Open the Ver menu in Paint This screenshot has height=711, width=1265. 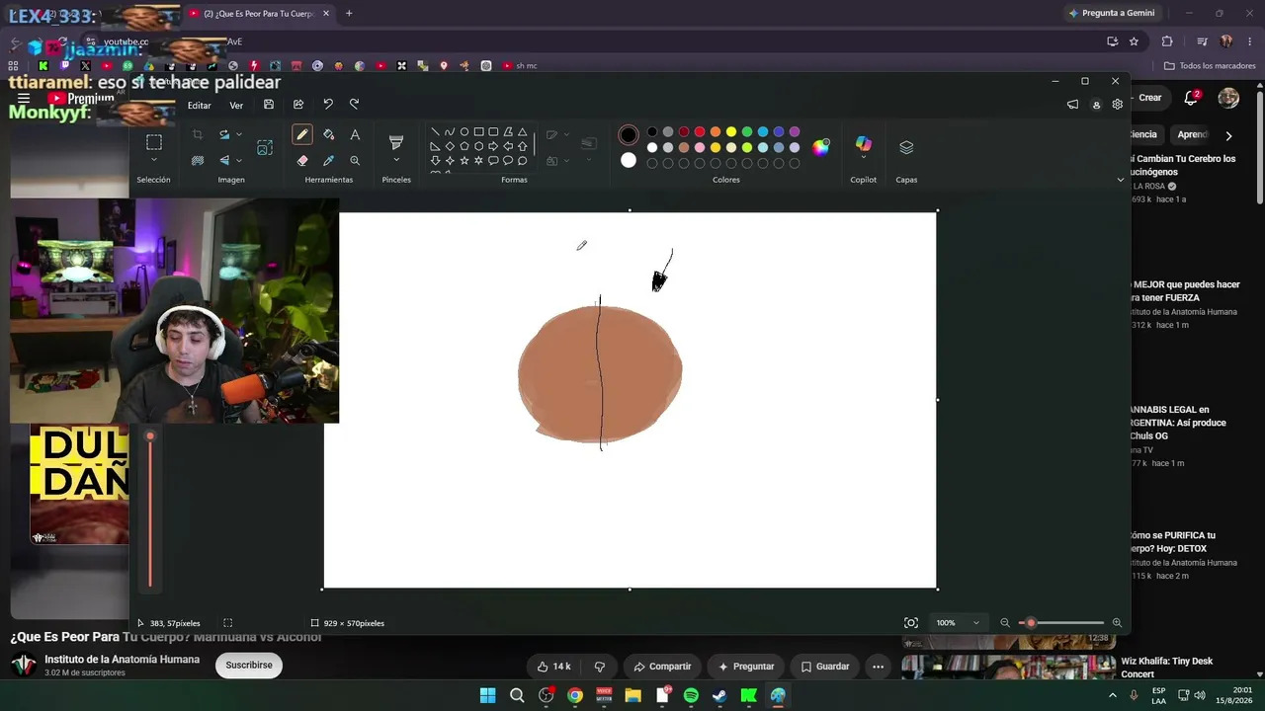[236, 106]
